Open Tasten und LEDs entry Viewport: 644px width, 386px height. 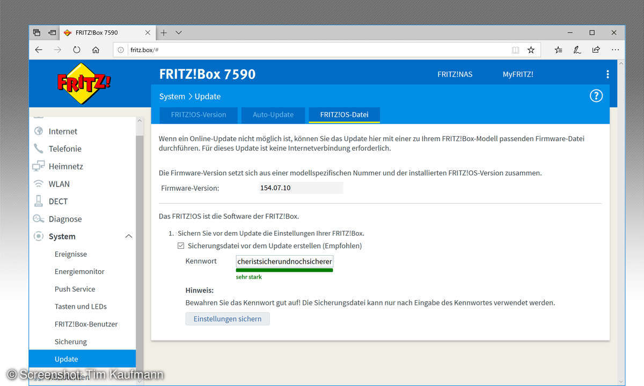(x=80, y=307)
